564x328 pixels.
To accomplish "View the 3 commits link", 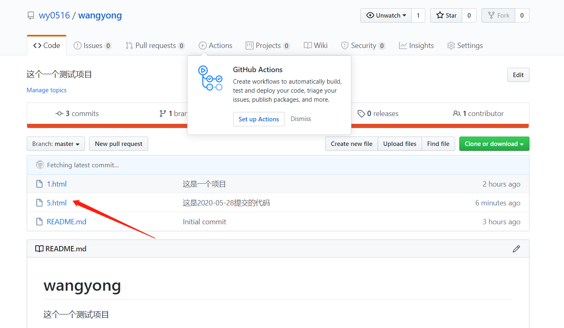I will pos(77,114).
